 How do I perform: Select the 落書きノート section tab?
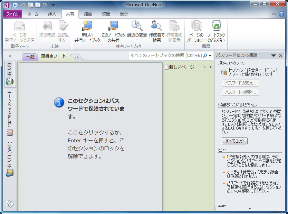coord(54,56)
